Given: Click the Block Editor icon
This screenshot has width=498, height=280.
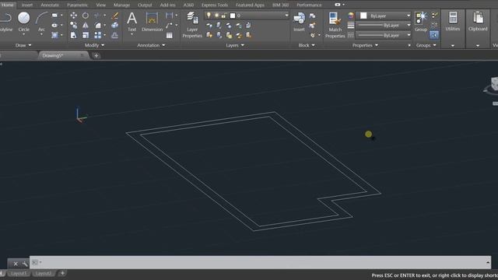Looking at the screenshot, I should (313, 25).
